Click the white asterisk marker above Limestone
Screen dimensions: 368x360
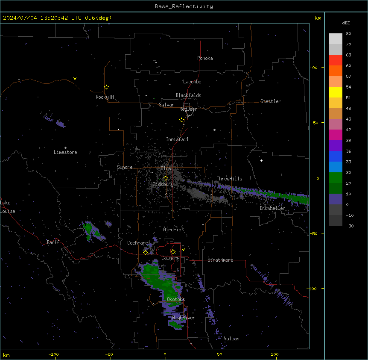click(x=65, y=148)
